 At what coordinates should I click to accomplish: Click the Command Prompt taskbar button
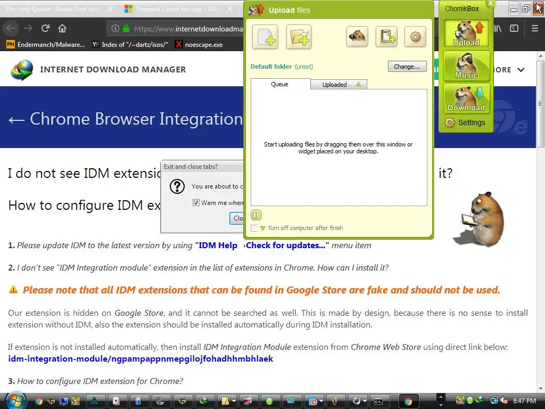click(378, 402)
